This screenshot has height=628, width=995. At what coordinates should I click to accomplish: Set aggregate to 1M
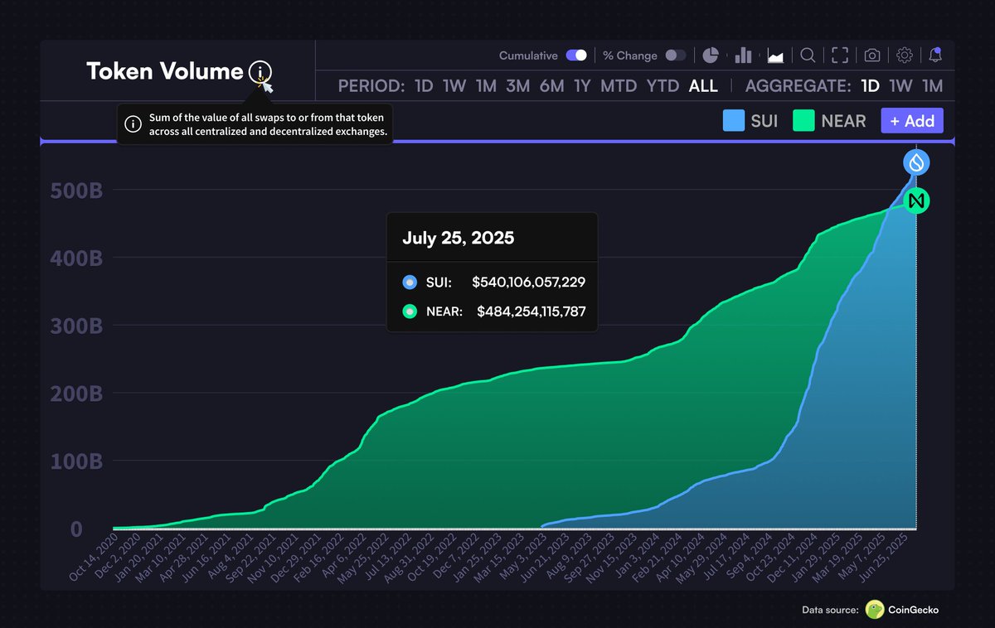click(933, 86)
